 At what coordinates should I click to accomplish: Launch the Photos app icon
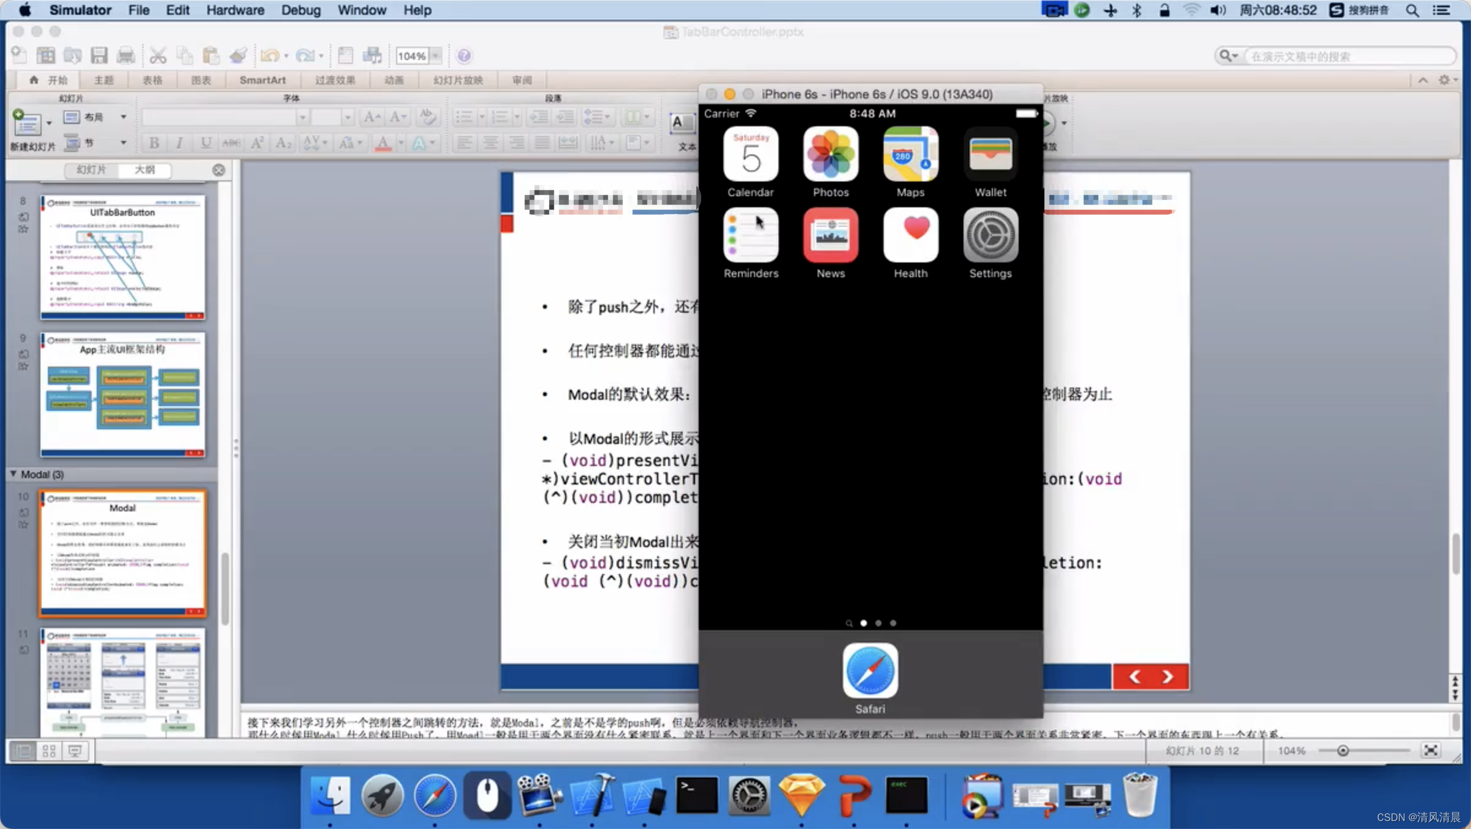tap(831, 155)
